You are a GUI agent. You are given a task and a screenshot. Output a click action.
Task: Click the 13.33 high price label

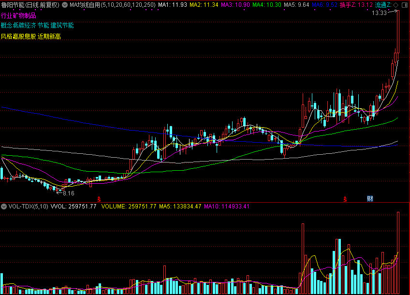[379, 13]
